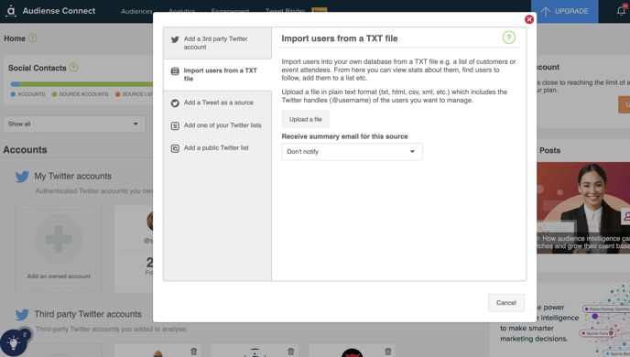Open the posts article thumbnail with woman
This screenshot has height=357, width=630.
583,208
